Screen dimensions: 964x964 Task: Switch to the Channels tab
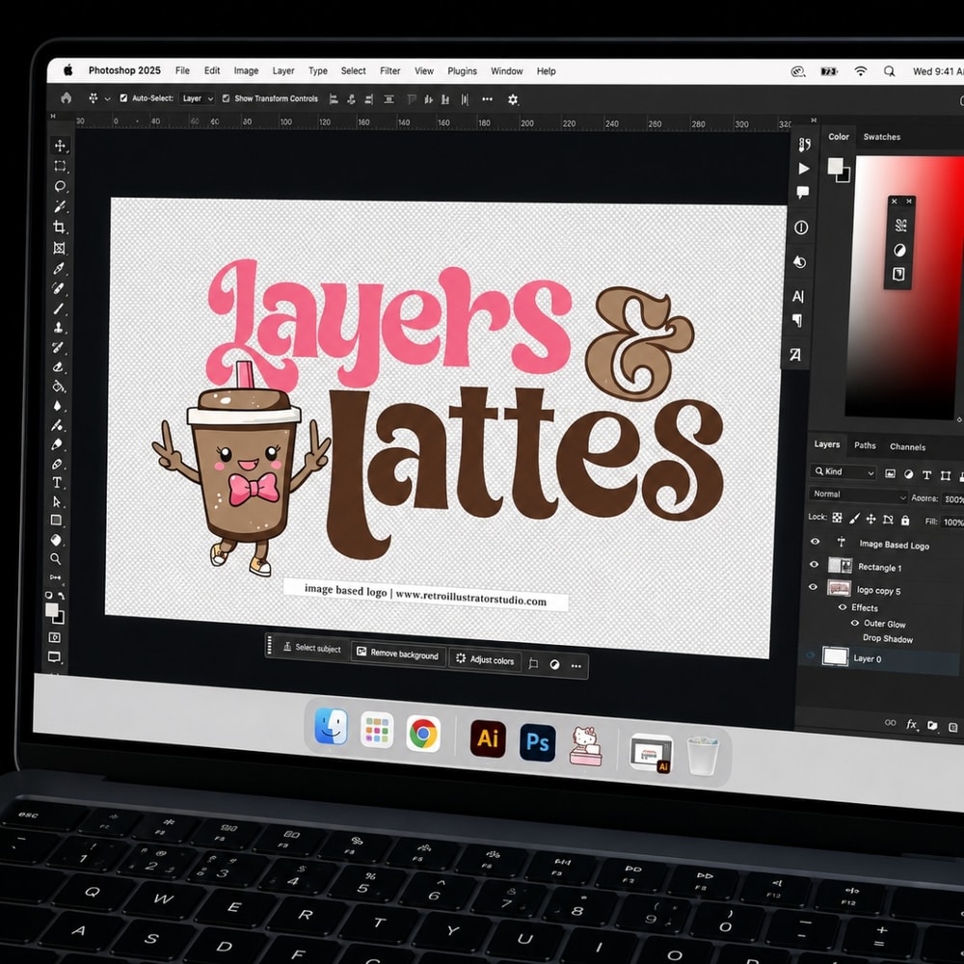(x=907, y=447)
